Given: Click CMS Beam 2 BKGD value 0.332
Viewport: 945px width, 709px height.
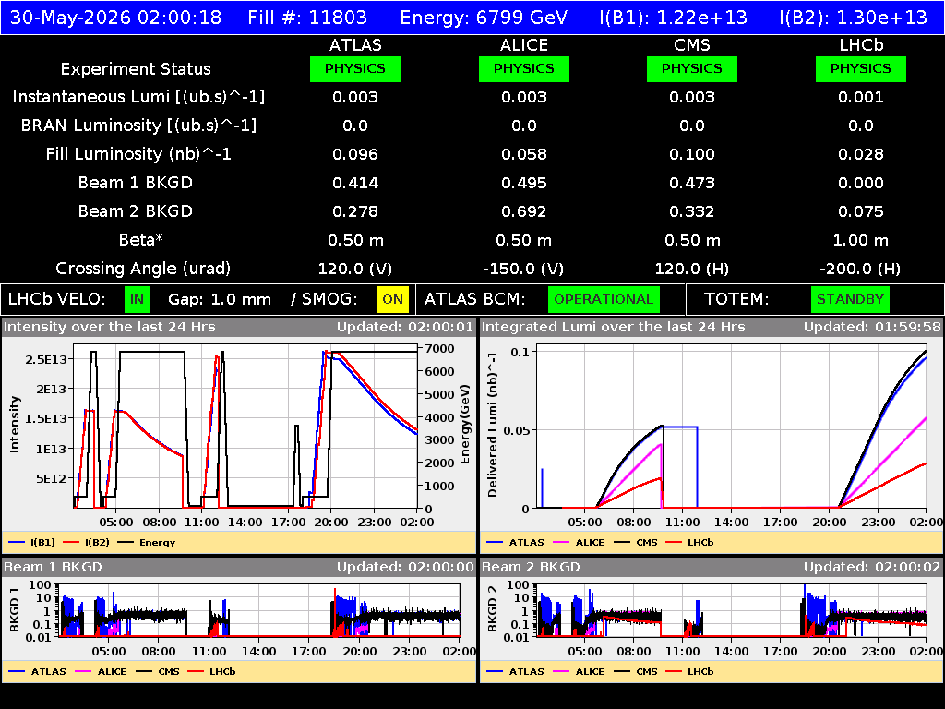Looking at the screenshot, I should [x=692, y=211].
